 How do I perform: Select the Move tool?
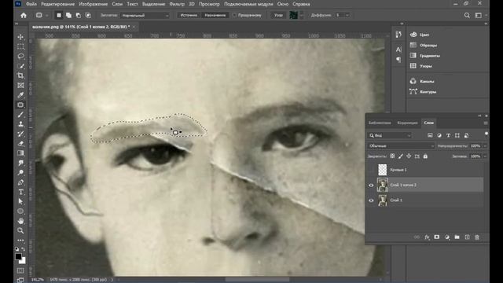(20, 37)
